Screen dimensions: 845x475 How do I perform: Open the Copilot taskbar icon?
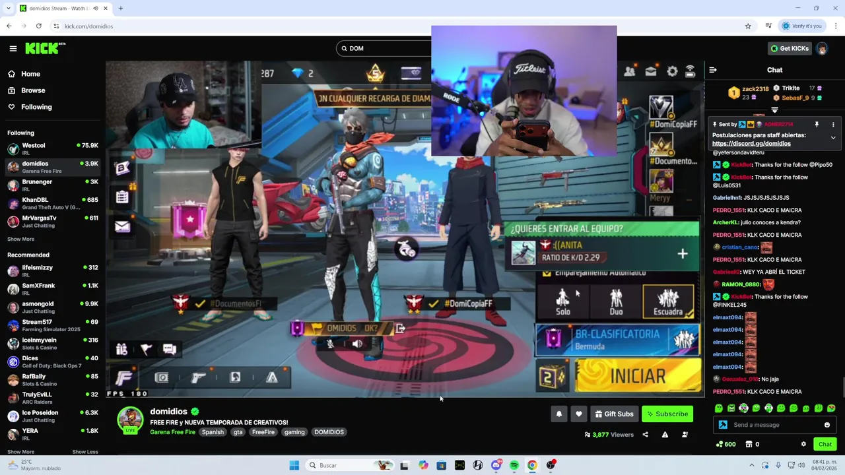click(423, 465)
